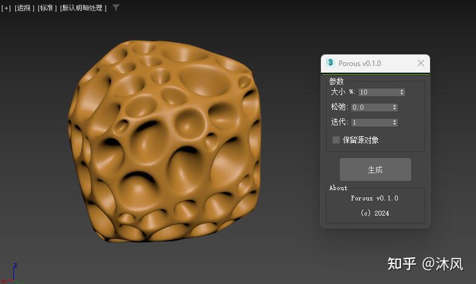The width and height of the screenshot is (476, 284).
Task: Click the Porous v0.1.0 window title
Action: [360, 63]
